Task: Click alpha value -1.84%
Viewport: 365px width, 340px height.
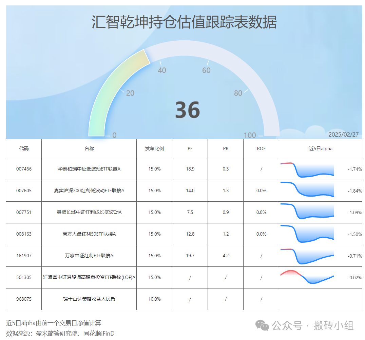Action: [355, 191]
